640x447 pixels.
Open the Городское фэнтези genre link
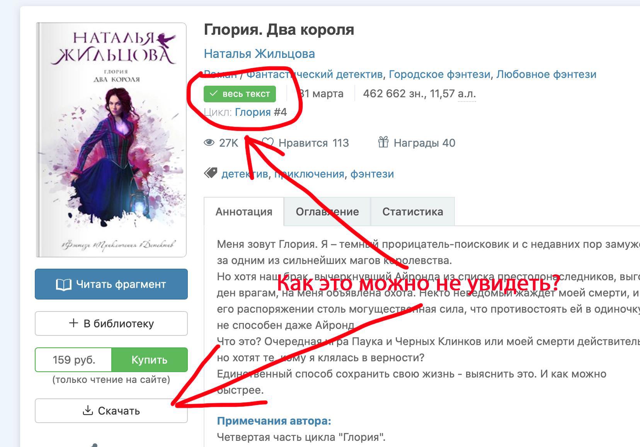tap(439, 74)
